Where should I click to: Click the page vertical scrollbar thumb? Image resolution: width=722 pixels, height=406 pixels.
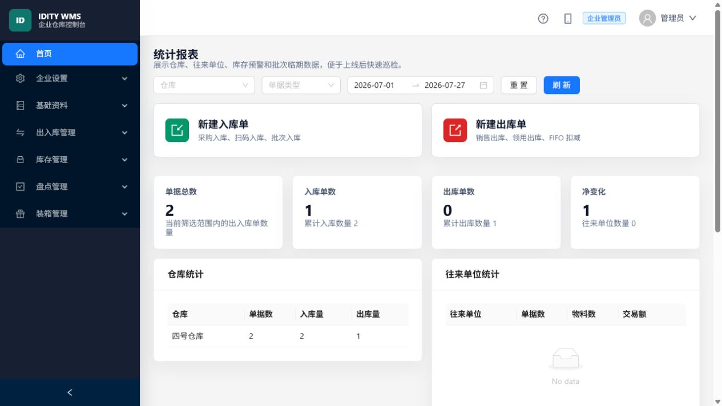717,121
